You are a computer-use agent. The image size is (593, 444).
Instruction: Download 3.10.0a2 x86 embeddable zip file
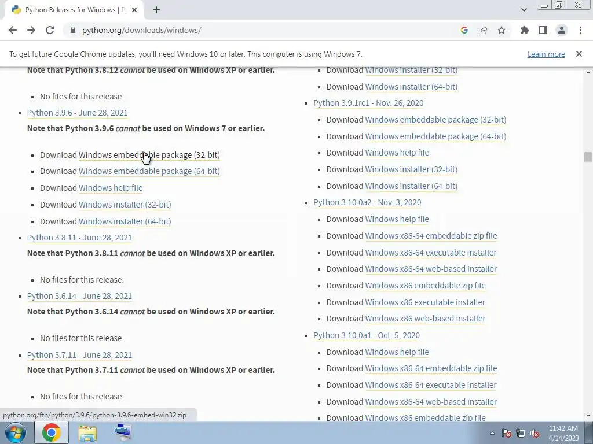pyautogui.click(x=425, y=286)
